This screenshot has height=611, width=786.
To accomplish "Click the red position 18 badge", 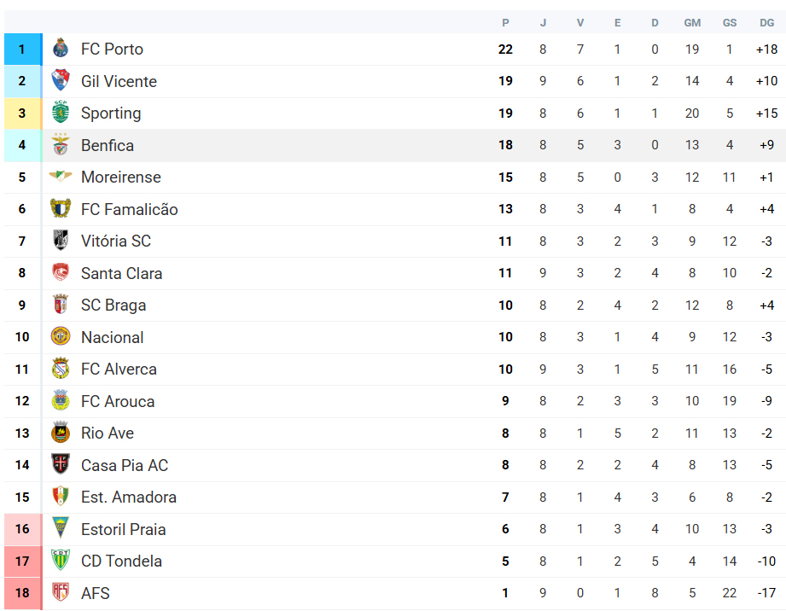I will 22,593.
